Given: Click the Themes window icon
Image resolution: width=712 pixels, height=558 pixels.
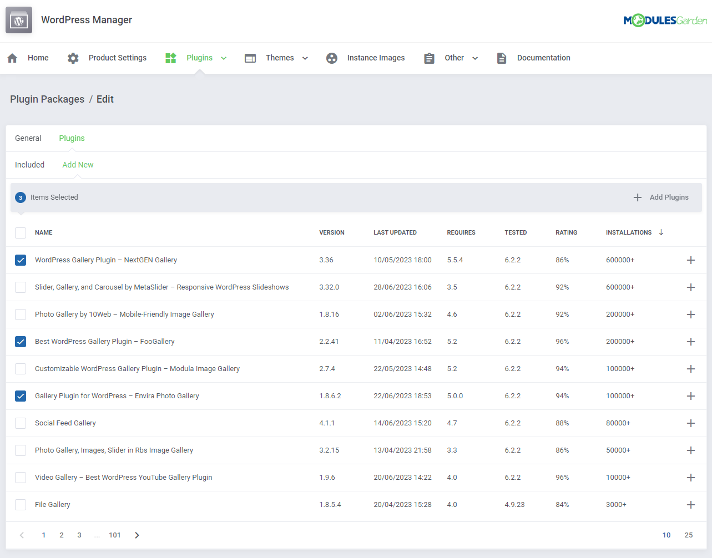Looking at the screenshot, I should pyautogui.click(x=250, y=58).
